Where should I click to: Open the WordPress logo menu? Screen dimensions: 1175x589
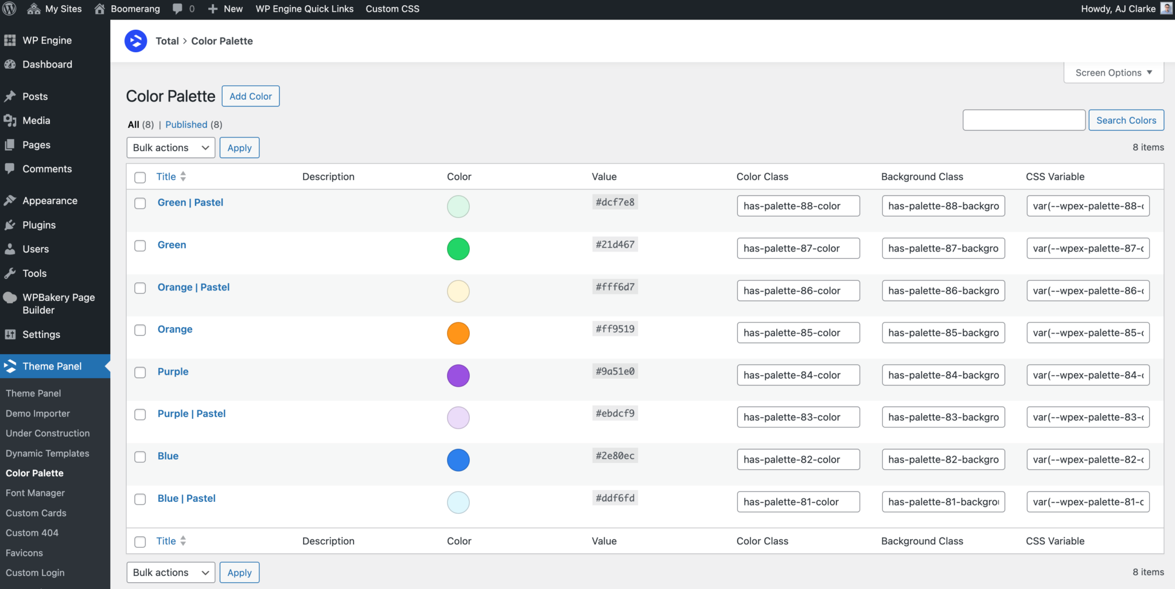coord(9,9)
